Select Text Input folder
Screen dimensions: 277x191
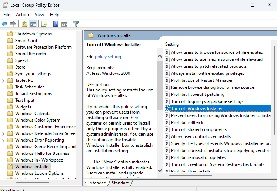tap(25, 100)
